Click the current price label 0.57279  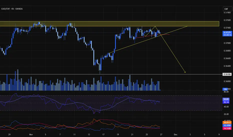(x=227, y=32)
